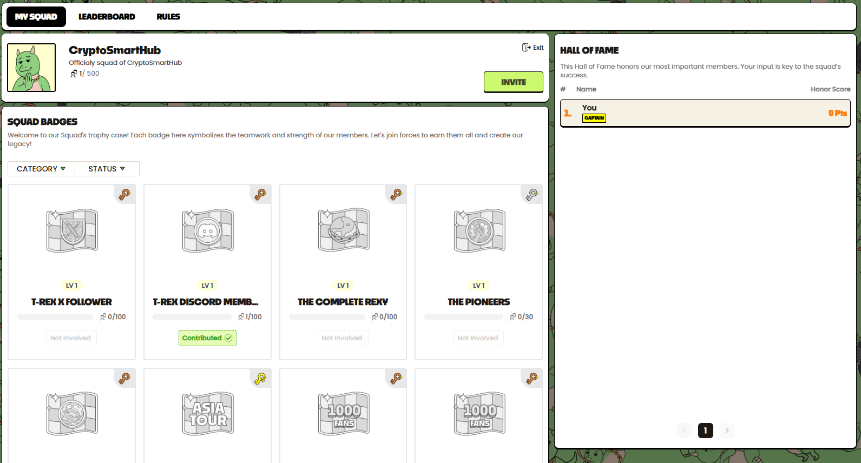
Task: Click the yellow key icon on Asia Tour card
Action: tap(260, 379)
